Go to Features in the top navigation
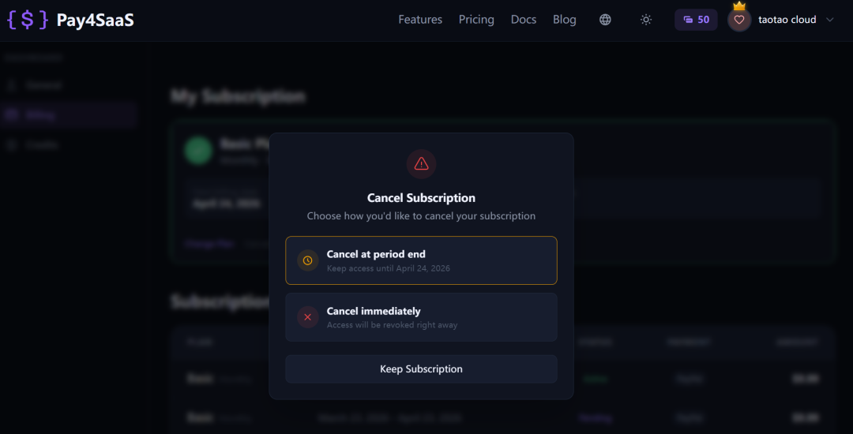 pos(420,20)
